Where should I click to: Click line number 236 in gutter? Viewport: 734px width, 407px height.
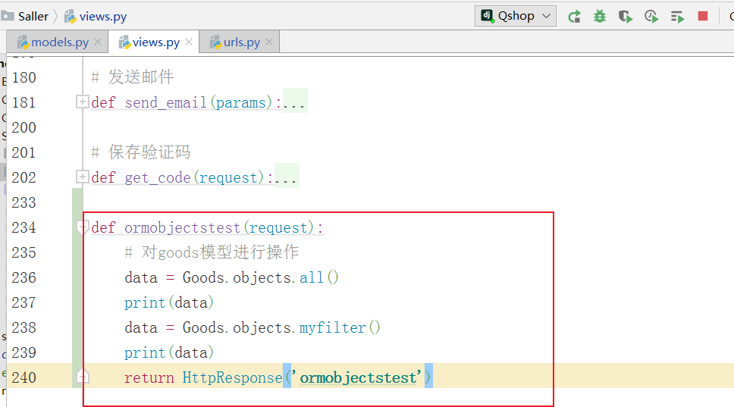click(24, 278)
